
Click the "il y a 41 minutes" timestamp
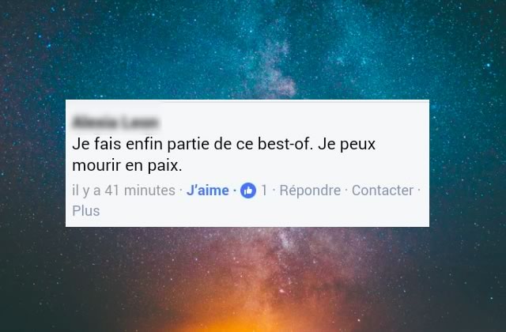tap(123, 191)
